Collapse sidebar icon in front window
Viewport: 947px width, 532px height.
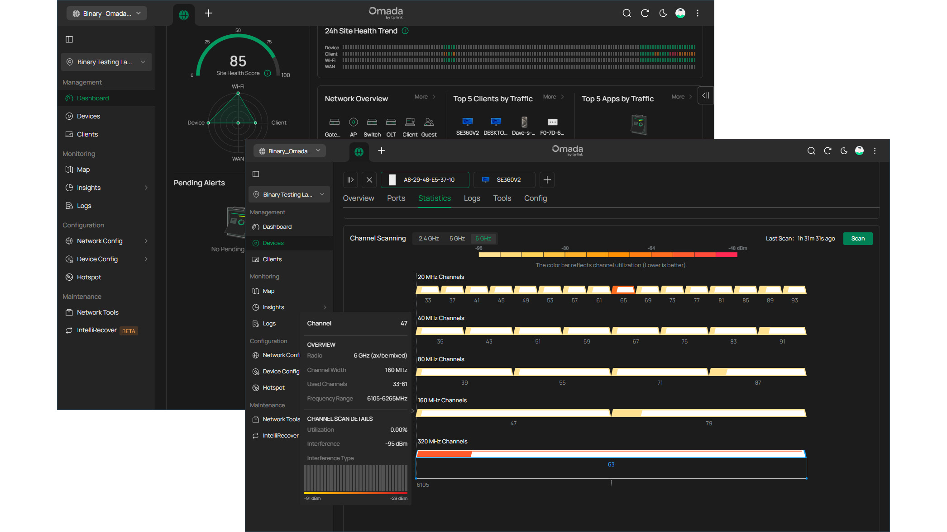(256, 174)
